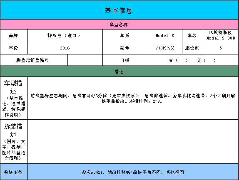Select the 特斯拉（进口）brand value
239x180 pixels.
click(x=65, y=35)
